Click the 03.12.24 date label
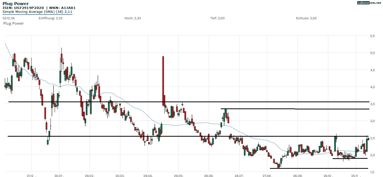The image size is (383, 177). (8, 18)
